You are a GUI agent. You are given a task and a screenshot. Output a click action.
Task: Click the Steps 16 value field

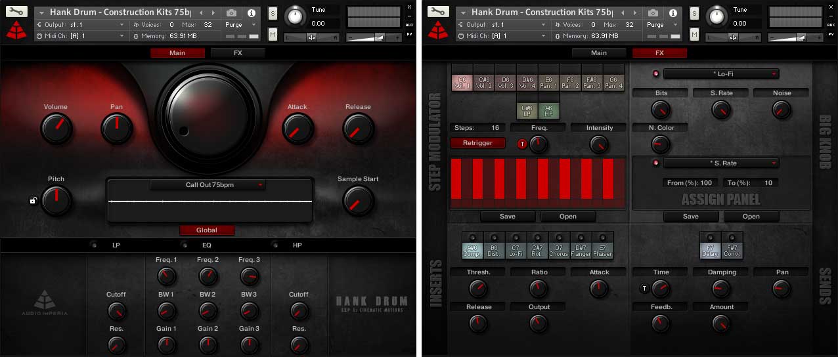point(478,128)
